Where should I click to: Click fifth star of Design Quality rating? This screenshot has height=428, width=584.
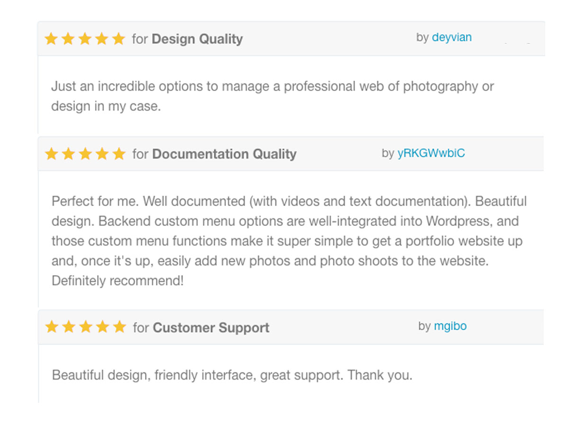pos(119,39)
